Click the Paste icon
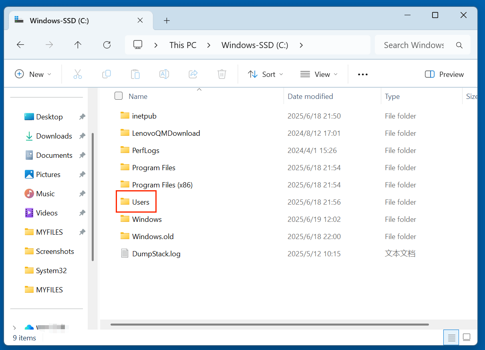485x350 pixels. pyautogui.click(x=135, y=74)
